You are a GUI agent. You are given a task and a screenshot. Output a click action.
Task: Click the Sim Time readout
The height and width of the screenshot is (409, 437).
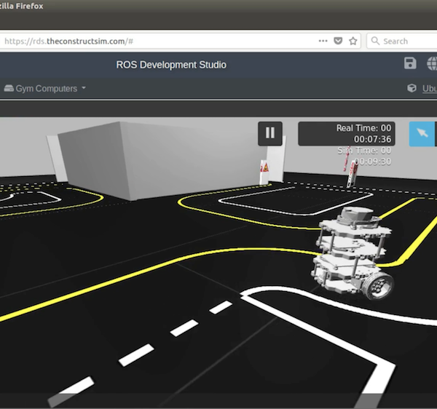[364, 156]
